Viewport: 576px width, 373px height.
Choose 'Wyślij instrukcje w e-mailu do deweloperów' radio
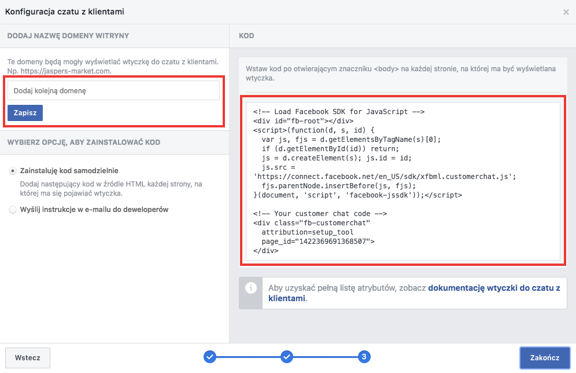(x=13, y=210)
